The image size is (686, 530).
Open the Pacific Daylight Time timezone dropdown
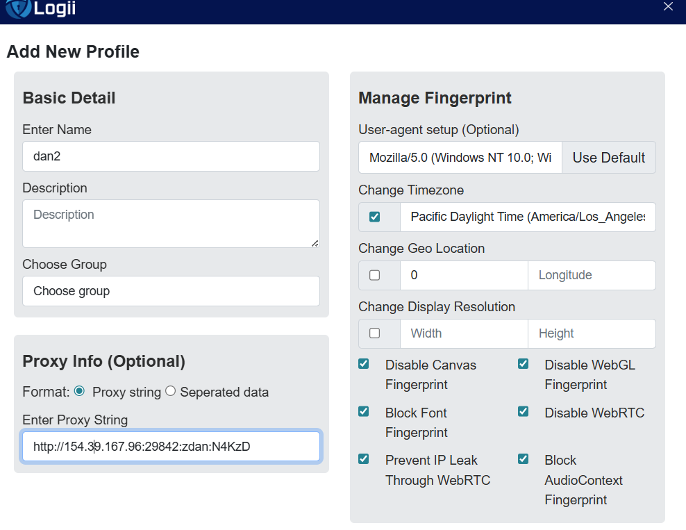click(x=528, y=217)
